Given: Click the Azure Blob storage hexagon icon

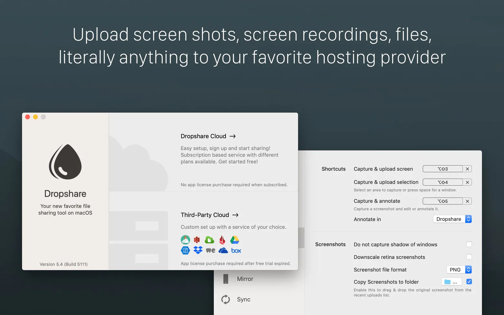Looking at the screenshot, I should point(185,250).
